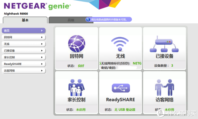Switch to the 高级 tab
This screenshot has height=119, width=198.
click(x=71, y=20)
